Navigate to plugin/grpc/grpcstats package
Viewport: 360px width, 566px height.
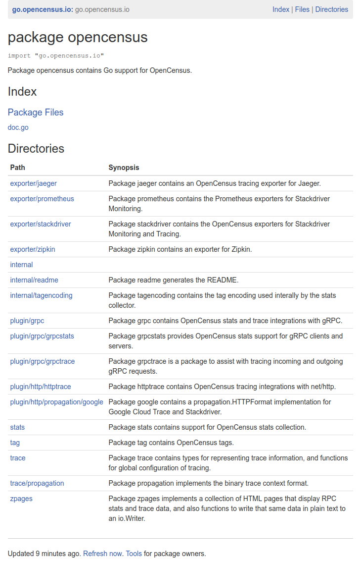tap(42, 336)
